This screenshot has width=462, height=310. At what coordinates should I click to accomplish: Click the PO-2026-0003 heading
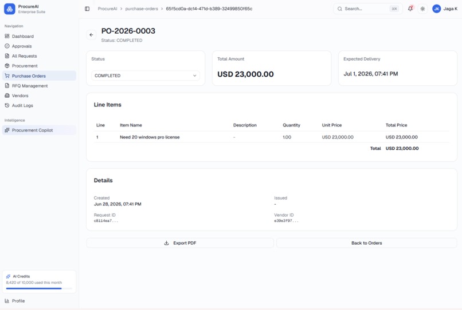point(128,31)
